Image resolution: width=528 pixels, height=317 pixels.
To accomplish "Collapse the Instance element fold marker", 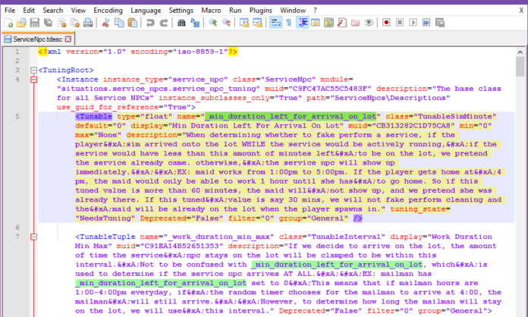I will pos(33,79).
